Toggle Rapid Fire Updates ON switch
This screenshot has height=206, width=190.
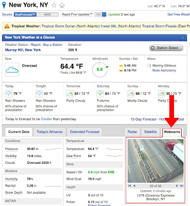[100, 14]
